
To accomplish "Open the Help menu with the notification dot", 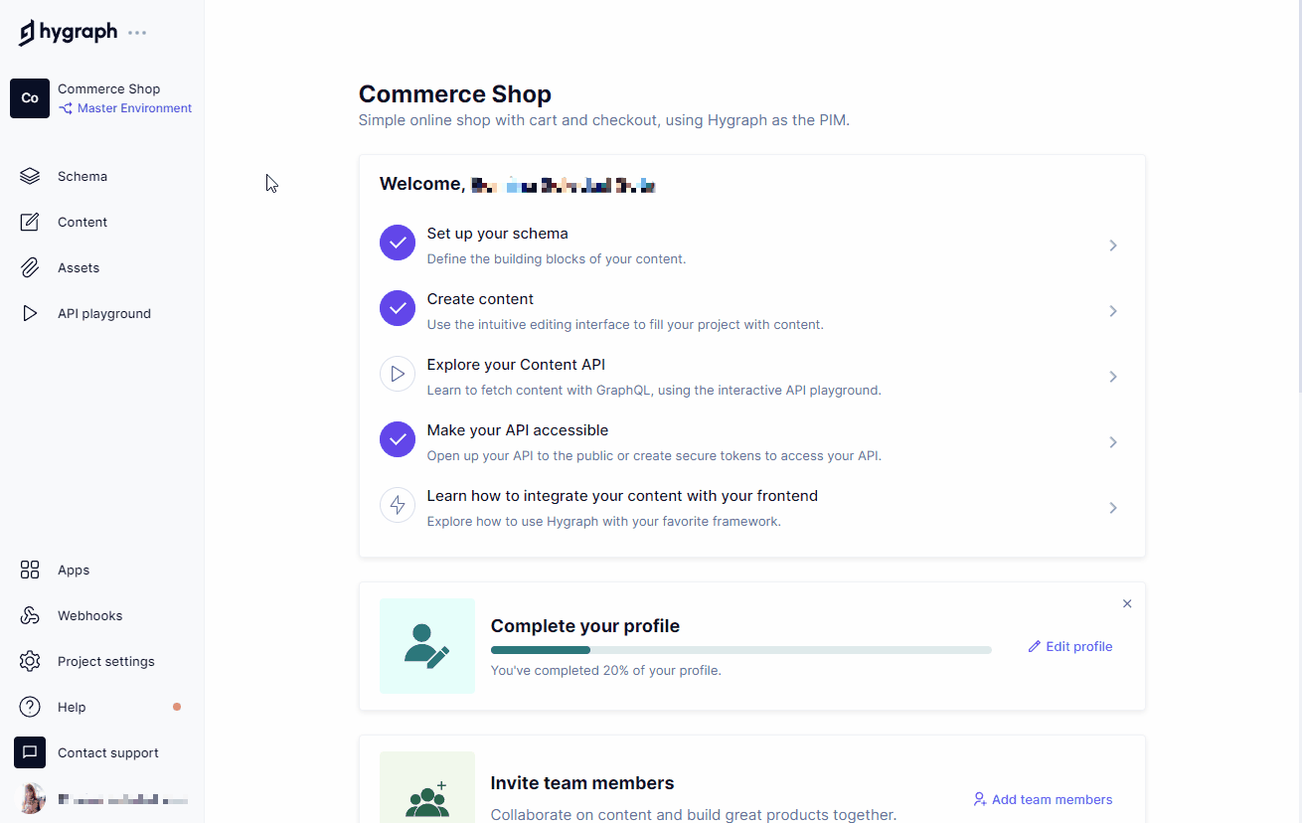I will [x=71, y=707].
